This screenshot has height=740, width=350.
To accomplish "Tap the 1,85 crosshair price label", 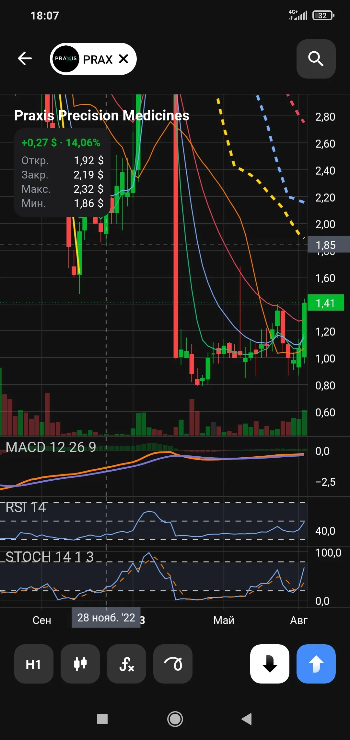I will tap(329, 245).
